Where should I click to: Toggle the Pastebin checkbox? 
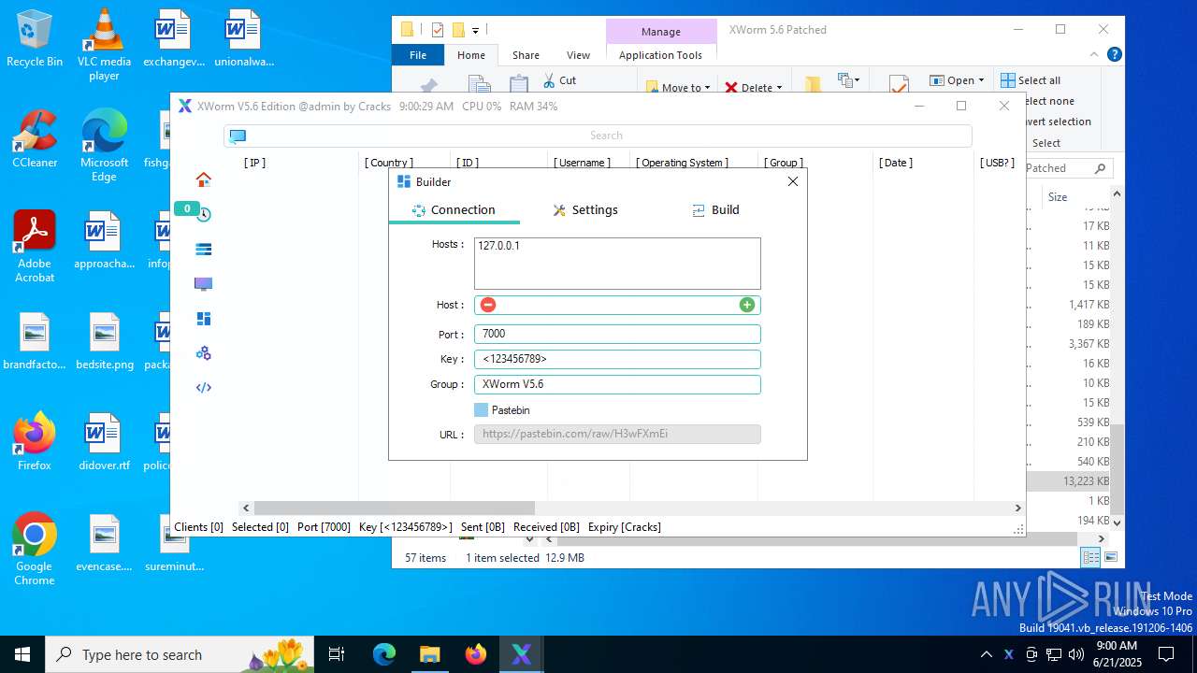coord(481,410)
